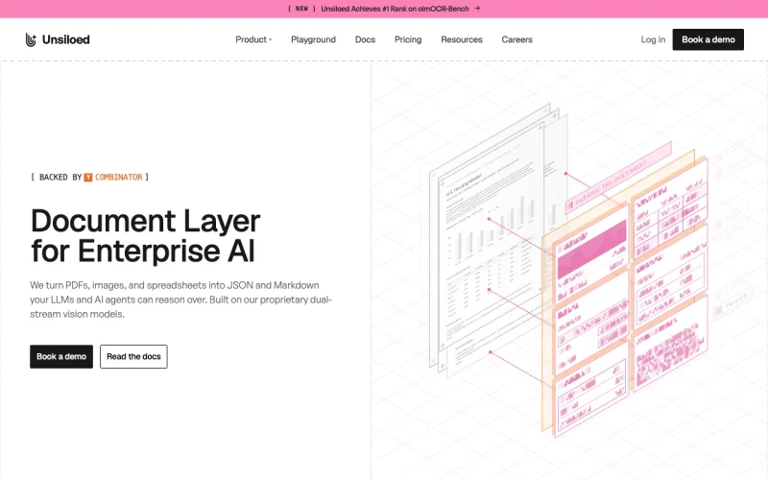768x480 pixels.
Task: Go to the Docs nav item
Action: pos(365,39)
